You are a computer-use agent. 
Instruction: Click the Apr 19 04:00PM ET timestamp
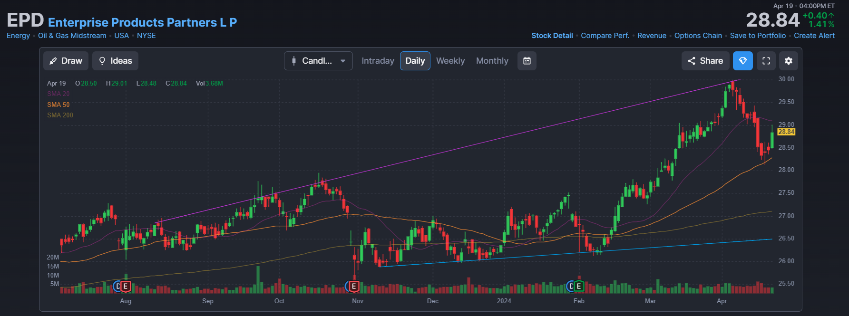(804, 6)
